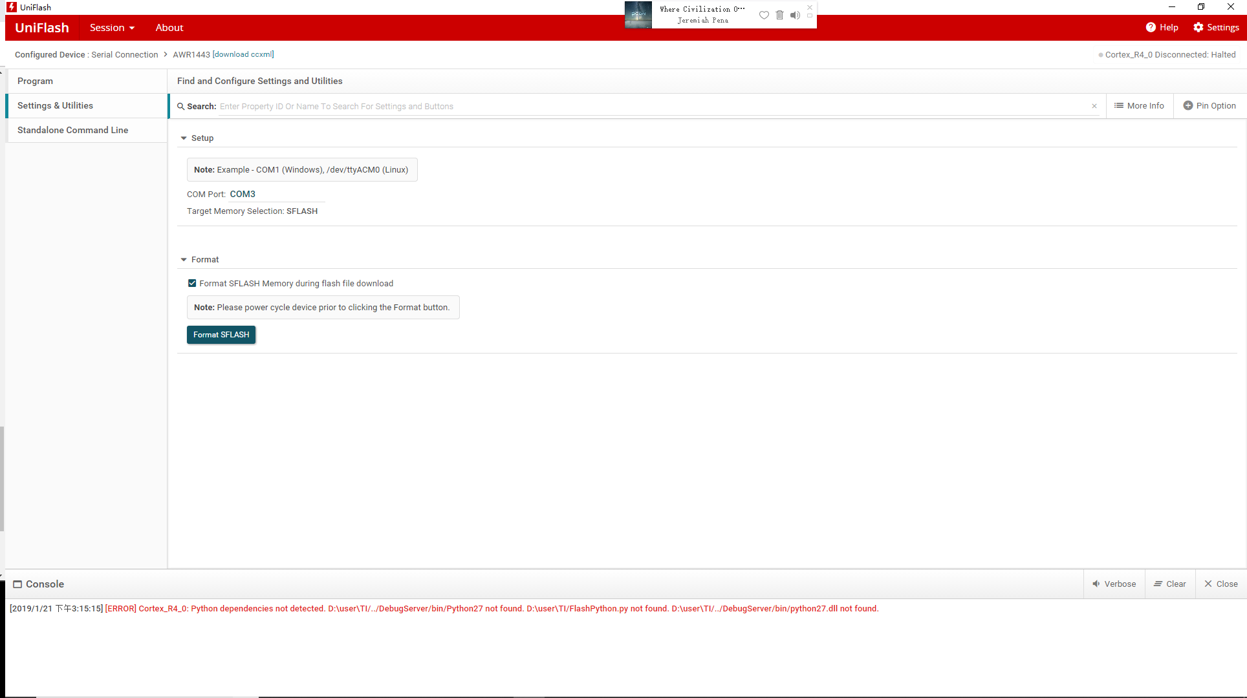This screenshot has height=698, width=1247.
Task: Close the Console panel
Action: pyautogui.click(x=1220, y=584)
